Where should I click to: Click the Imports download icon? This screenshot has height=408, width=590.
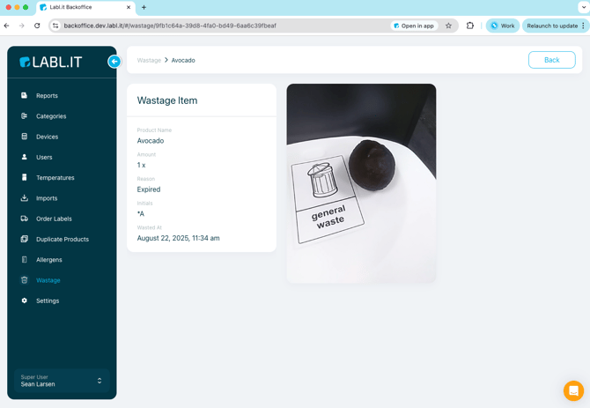(25, 198)
